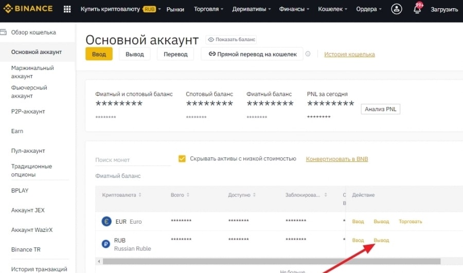The height and width of the screenshot is (273, 463).
Task: Click Торговать in the EUR row
Action: [x=410, y=222]
